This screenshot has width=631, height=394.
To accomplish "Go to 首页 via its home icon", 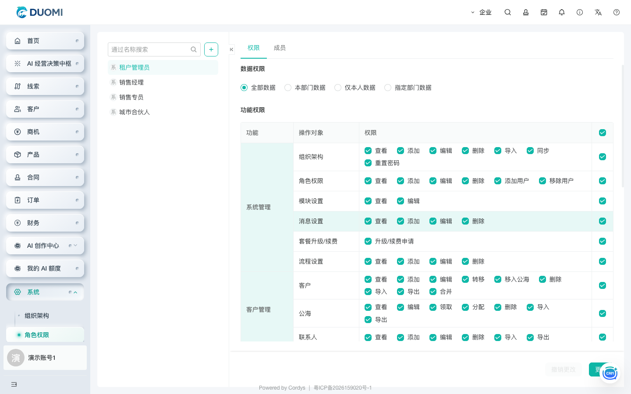I will pos(18,41).
